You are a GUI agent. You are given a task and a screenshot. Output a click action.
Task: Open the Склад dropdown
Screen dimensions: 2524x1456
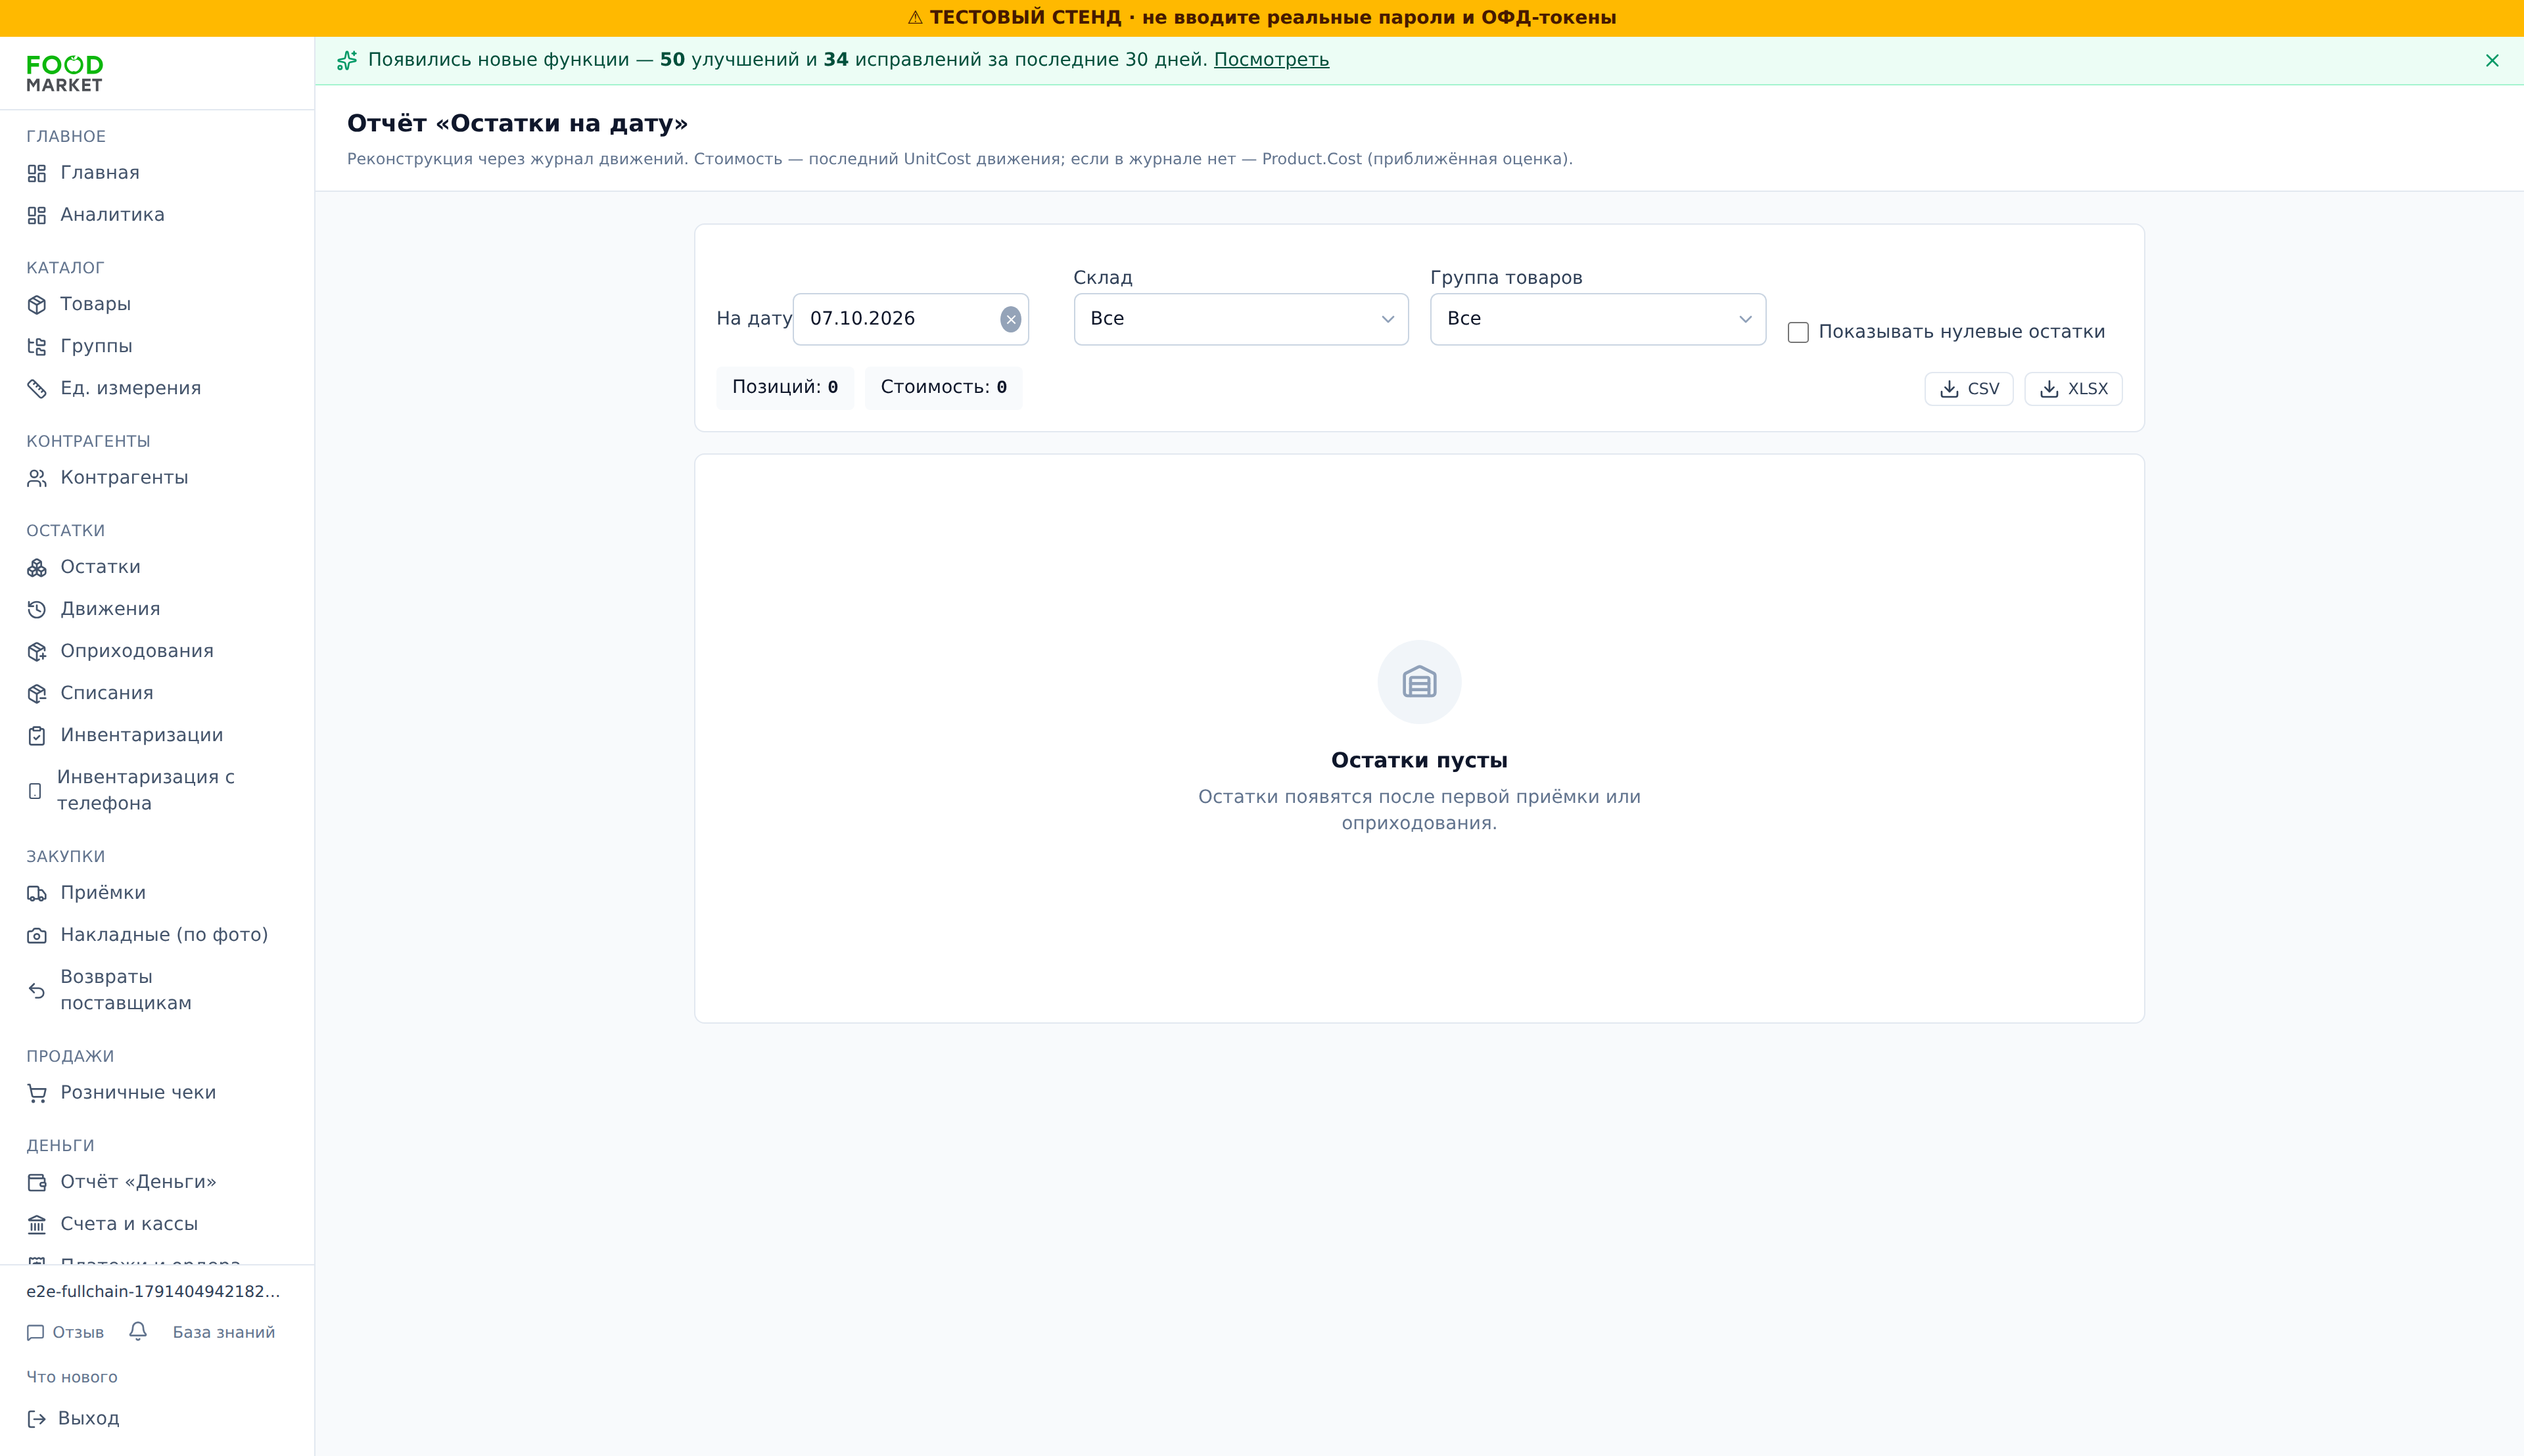pyautogui.click(x=1240, y=319)
